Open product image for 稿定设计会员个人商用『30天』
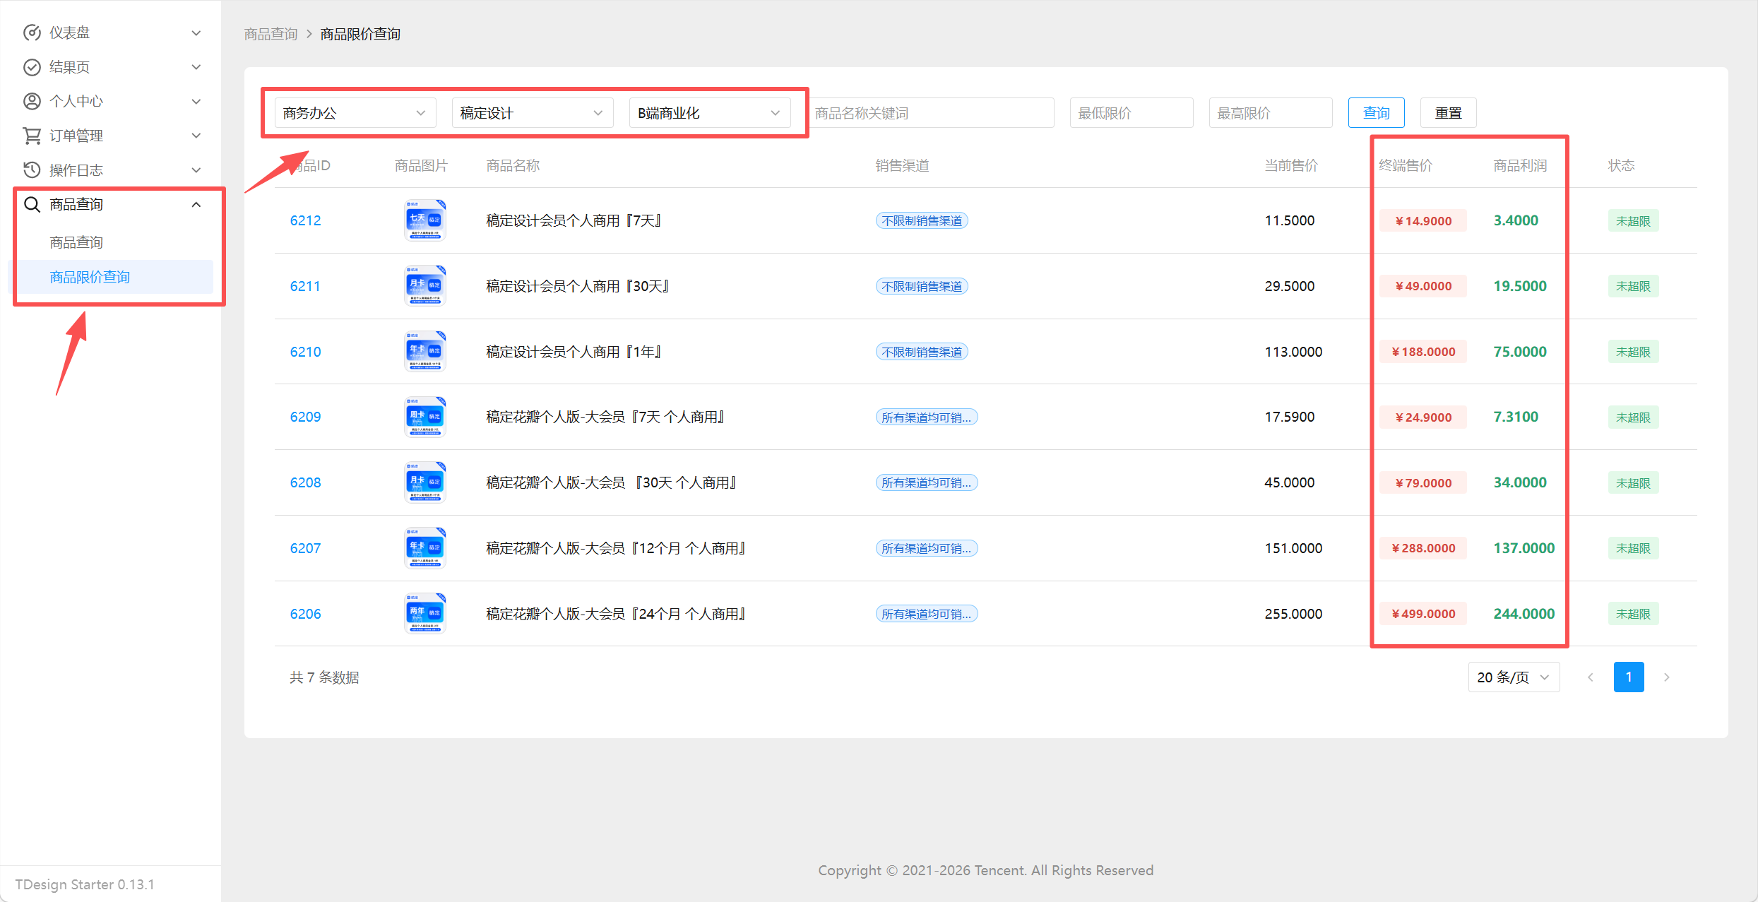Screen dimensions: 1758x902 click(424, 286)
